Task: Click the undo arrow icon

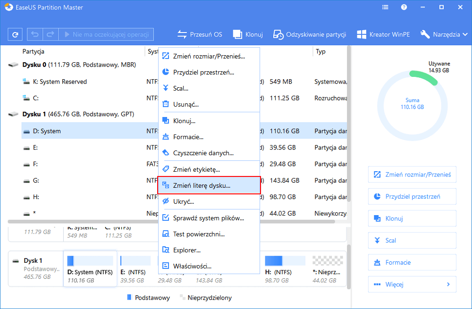Action: [x=35, y=34]
